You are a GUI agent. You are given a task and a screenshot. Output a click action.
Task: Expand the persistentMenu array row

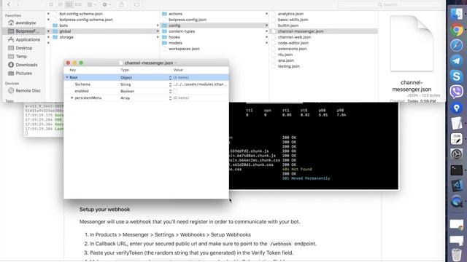point(72,98)
